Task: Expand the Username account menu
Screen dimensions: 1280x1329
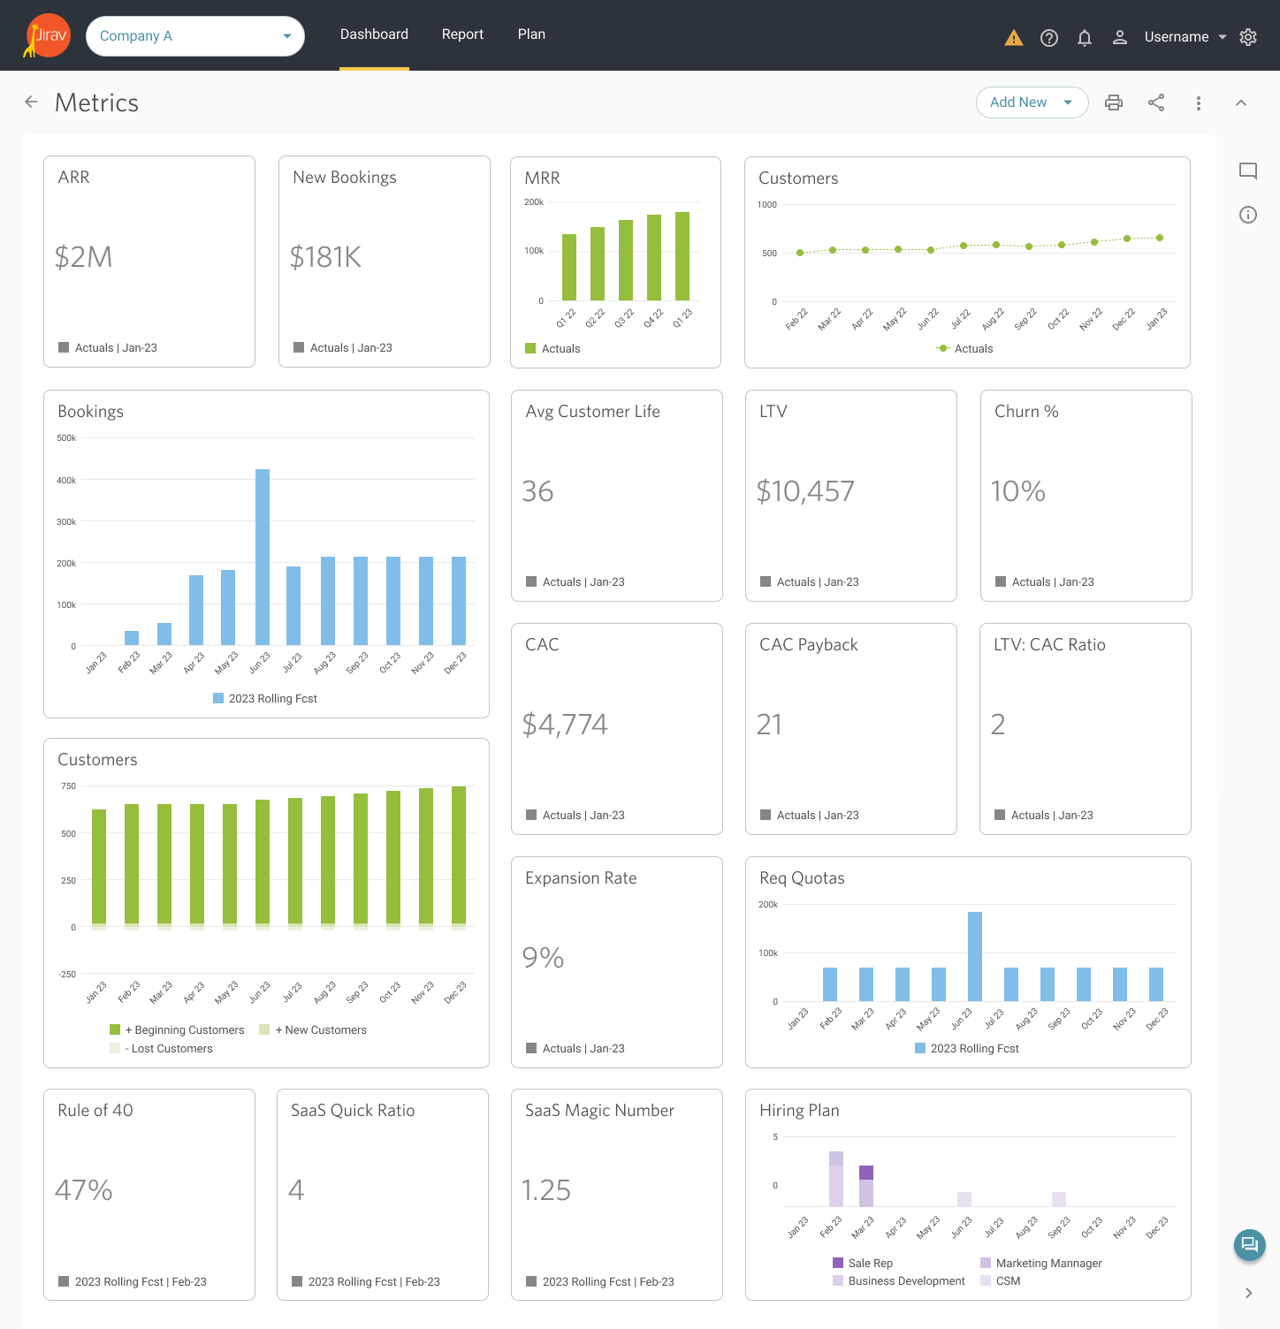Action: 1185,37
